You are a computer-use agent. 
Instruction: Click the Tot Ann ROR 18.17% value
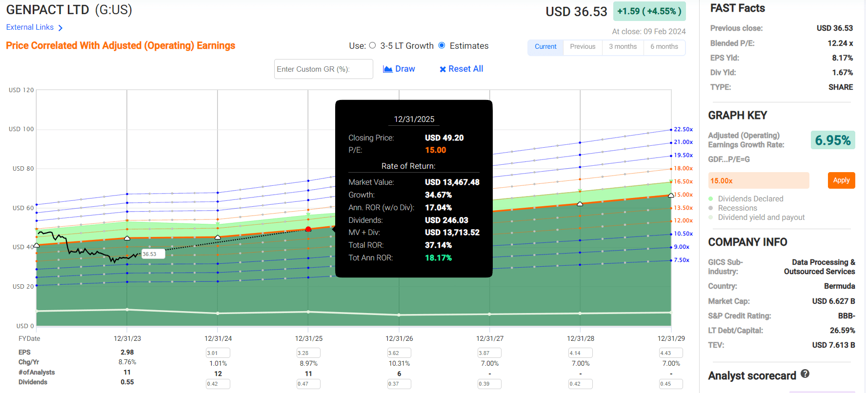pyautogui.click(x=438, y=258)
